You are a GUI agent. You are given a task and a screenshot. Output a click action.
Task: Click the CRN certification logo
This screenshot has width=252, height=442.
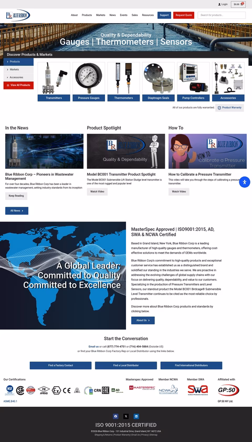click(97, 390)
